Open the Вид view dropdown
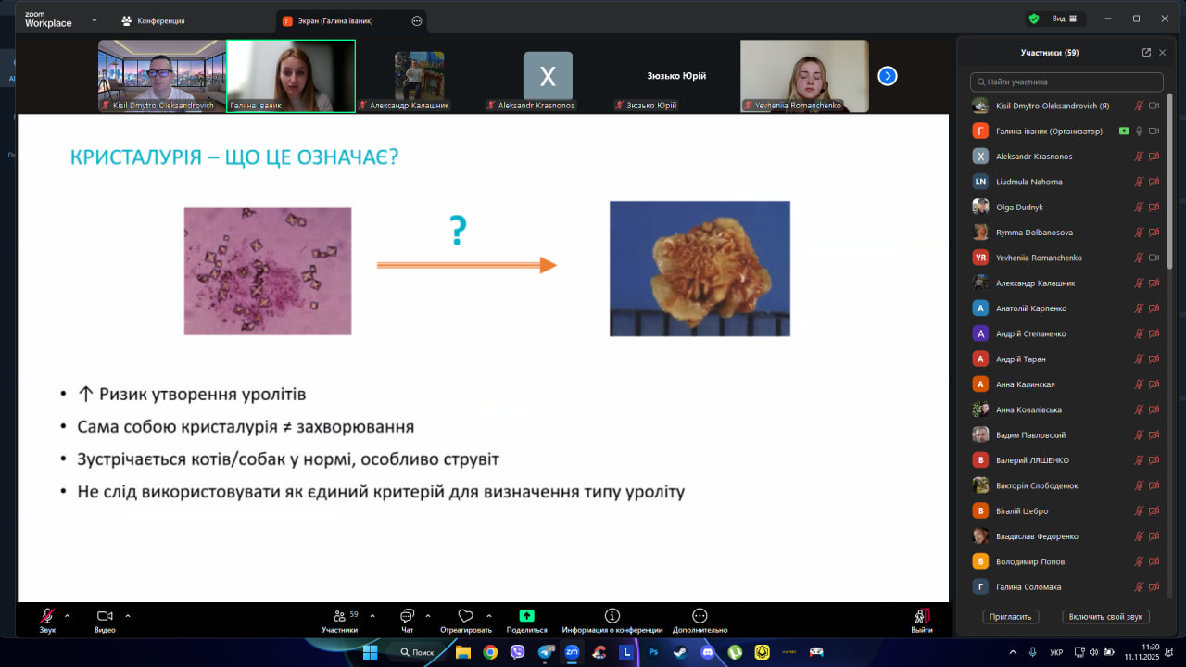This screenshot has height=667, width=1186. pos(1064,19)
